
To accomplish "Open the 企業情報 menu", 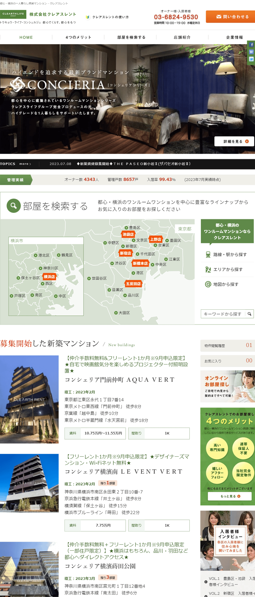I will [x=234, y=37].
